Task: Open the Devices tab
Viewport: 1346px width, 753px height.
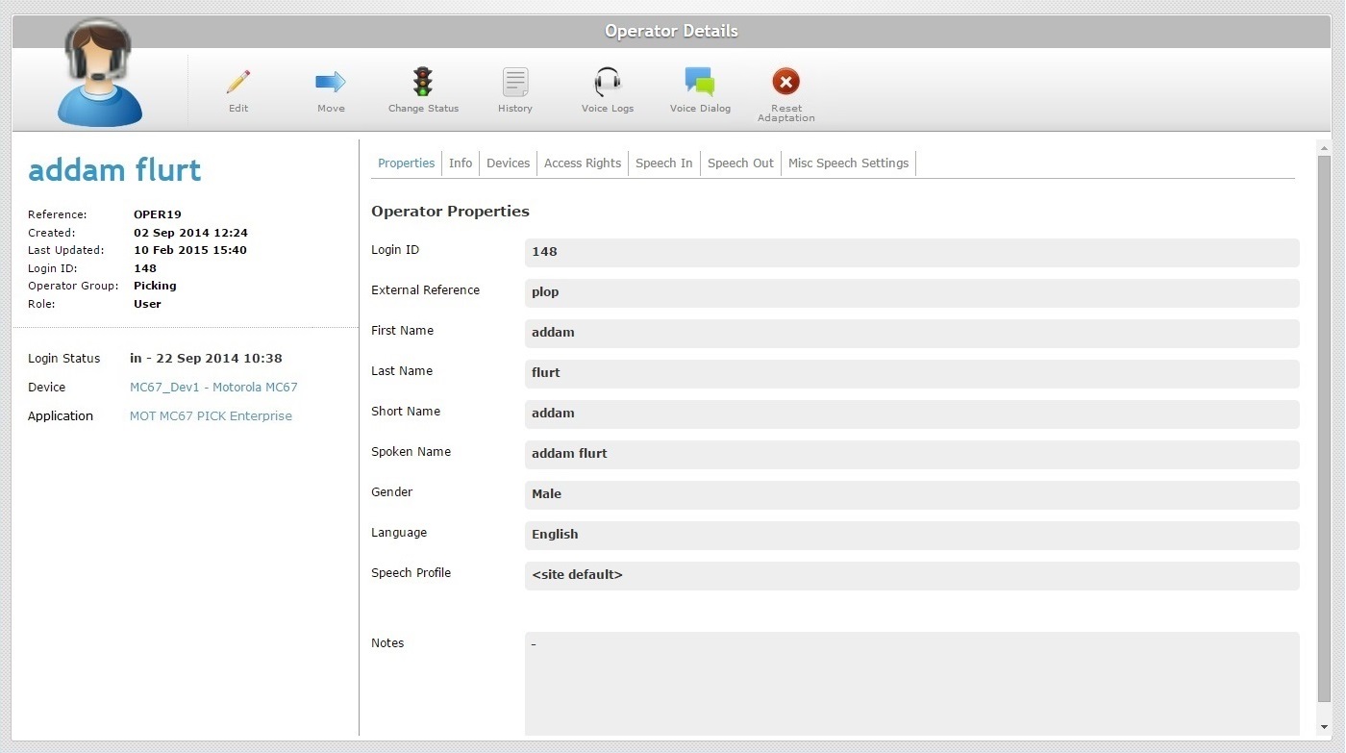Action: pos(509,163)
